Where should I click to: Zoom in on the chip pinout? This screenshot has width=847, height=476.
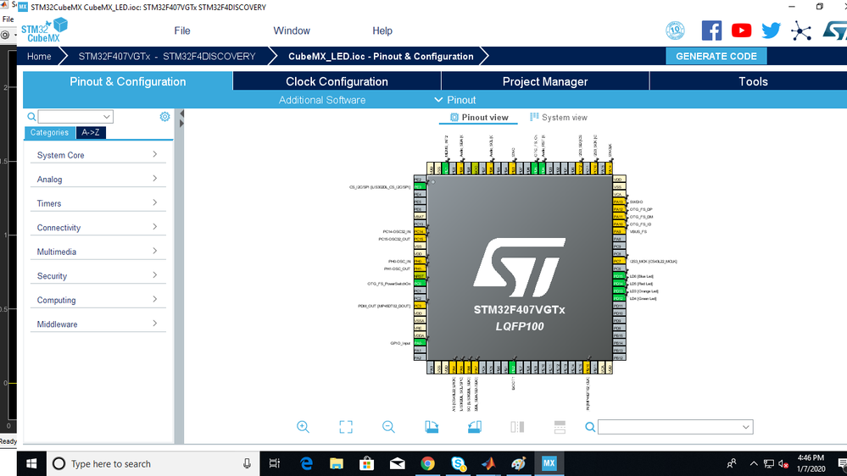[x=303, y=427]
